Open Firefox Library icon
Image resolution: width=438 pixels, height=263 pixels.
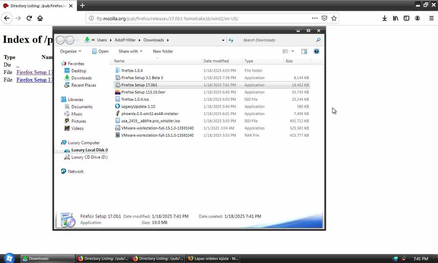(x=396, y=18)
